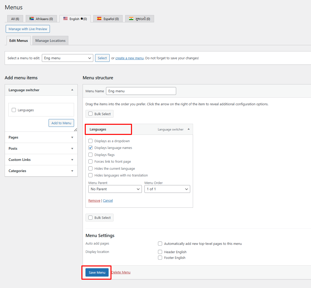This screenshot has width=311, height=288.
Task: Collapse the Language switcher panel arrow
Action: 72,90
